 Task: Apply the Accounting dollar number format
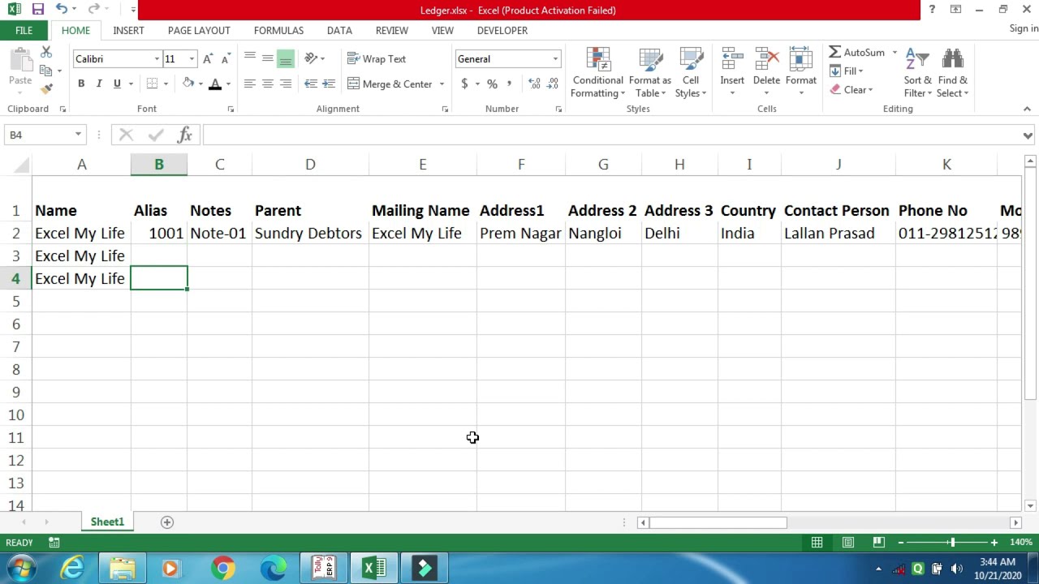(464, 84)
